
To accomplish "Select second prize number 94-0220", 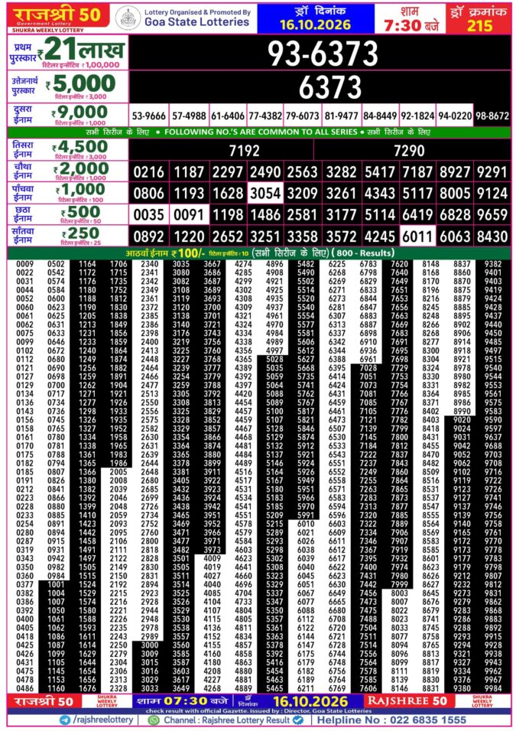I will click(455, 116).
